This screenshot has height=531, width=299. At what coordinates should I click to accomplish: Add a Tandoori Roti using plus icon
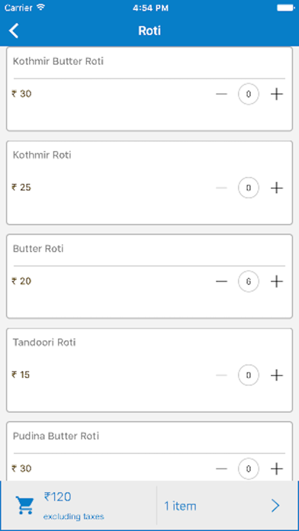point(277,375)
